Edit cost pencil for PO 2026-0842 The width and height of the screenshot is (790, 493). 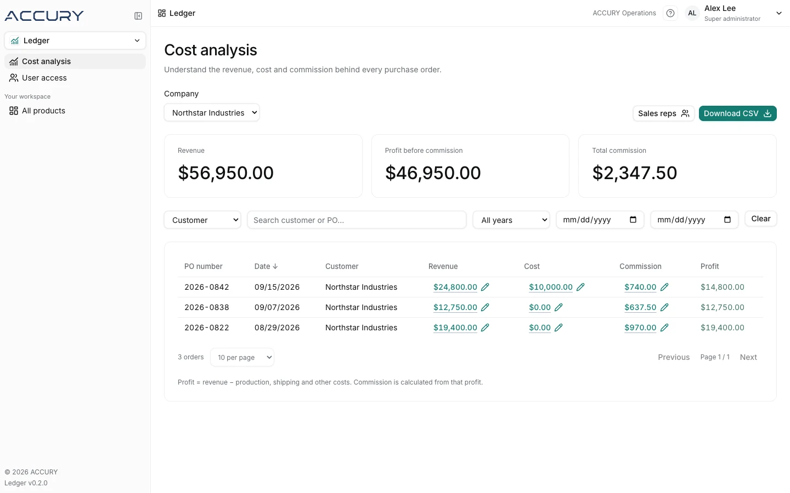point(580,287)
